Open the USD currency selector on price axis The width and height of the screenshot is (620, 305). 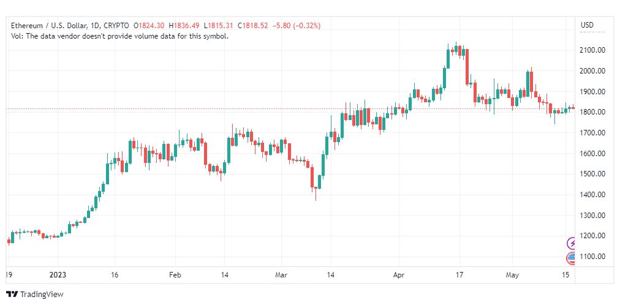coord(587,25)
